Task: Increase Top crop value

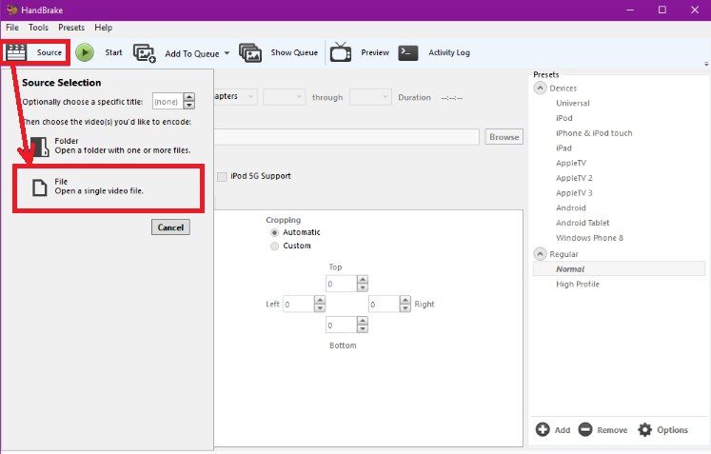Action: [363, 280]
